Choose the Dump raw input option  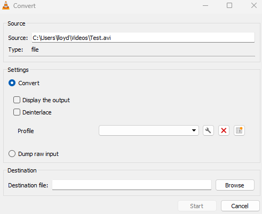(x=12, y=154)
